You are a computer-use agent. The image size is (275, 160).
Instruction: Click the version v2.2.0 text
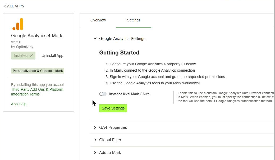(16, 42)
